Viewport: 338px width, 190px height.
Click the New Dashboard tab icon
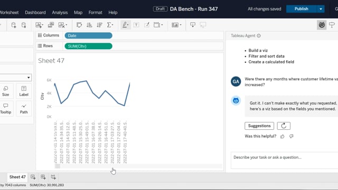[43, 177]
